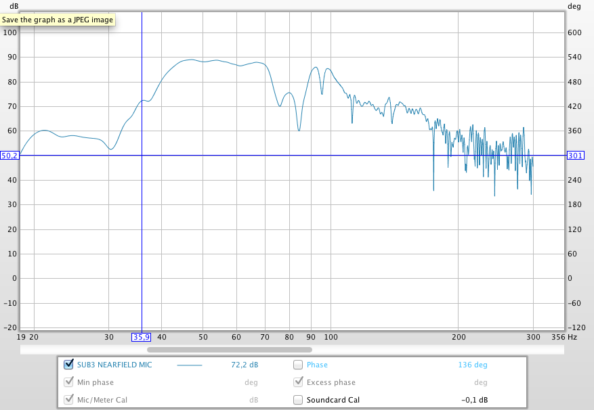Click the Phase legend label

click(317, 365)
